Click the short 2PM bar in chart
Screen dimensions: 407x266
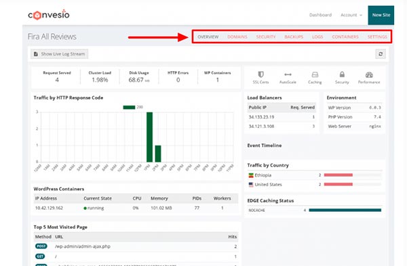158,154
